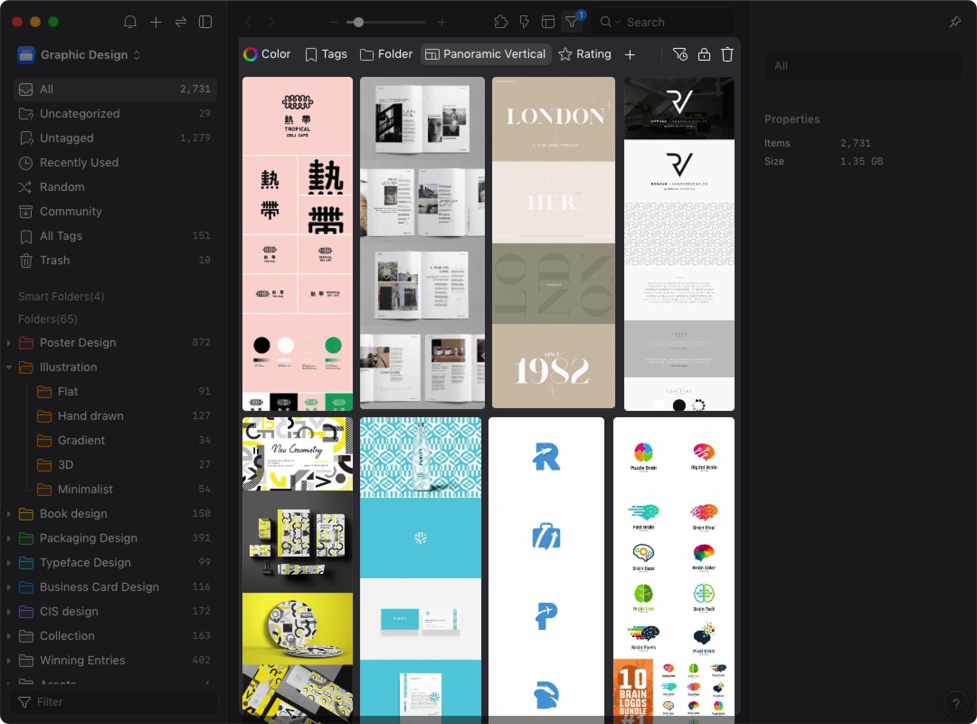This screenshot has height=724, width=977.
Task: Click the delete/trash icon in toolbar
Action: click(x=727, y=54)
